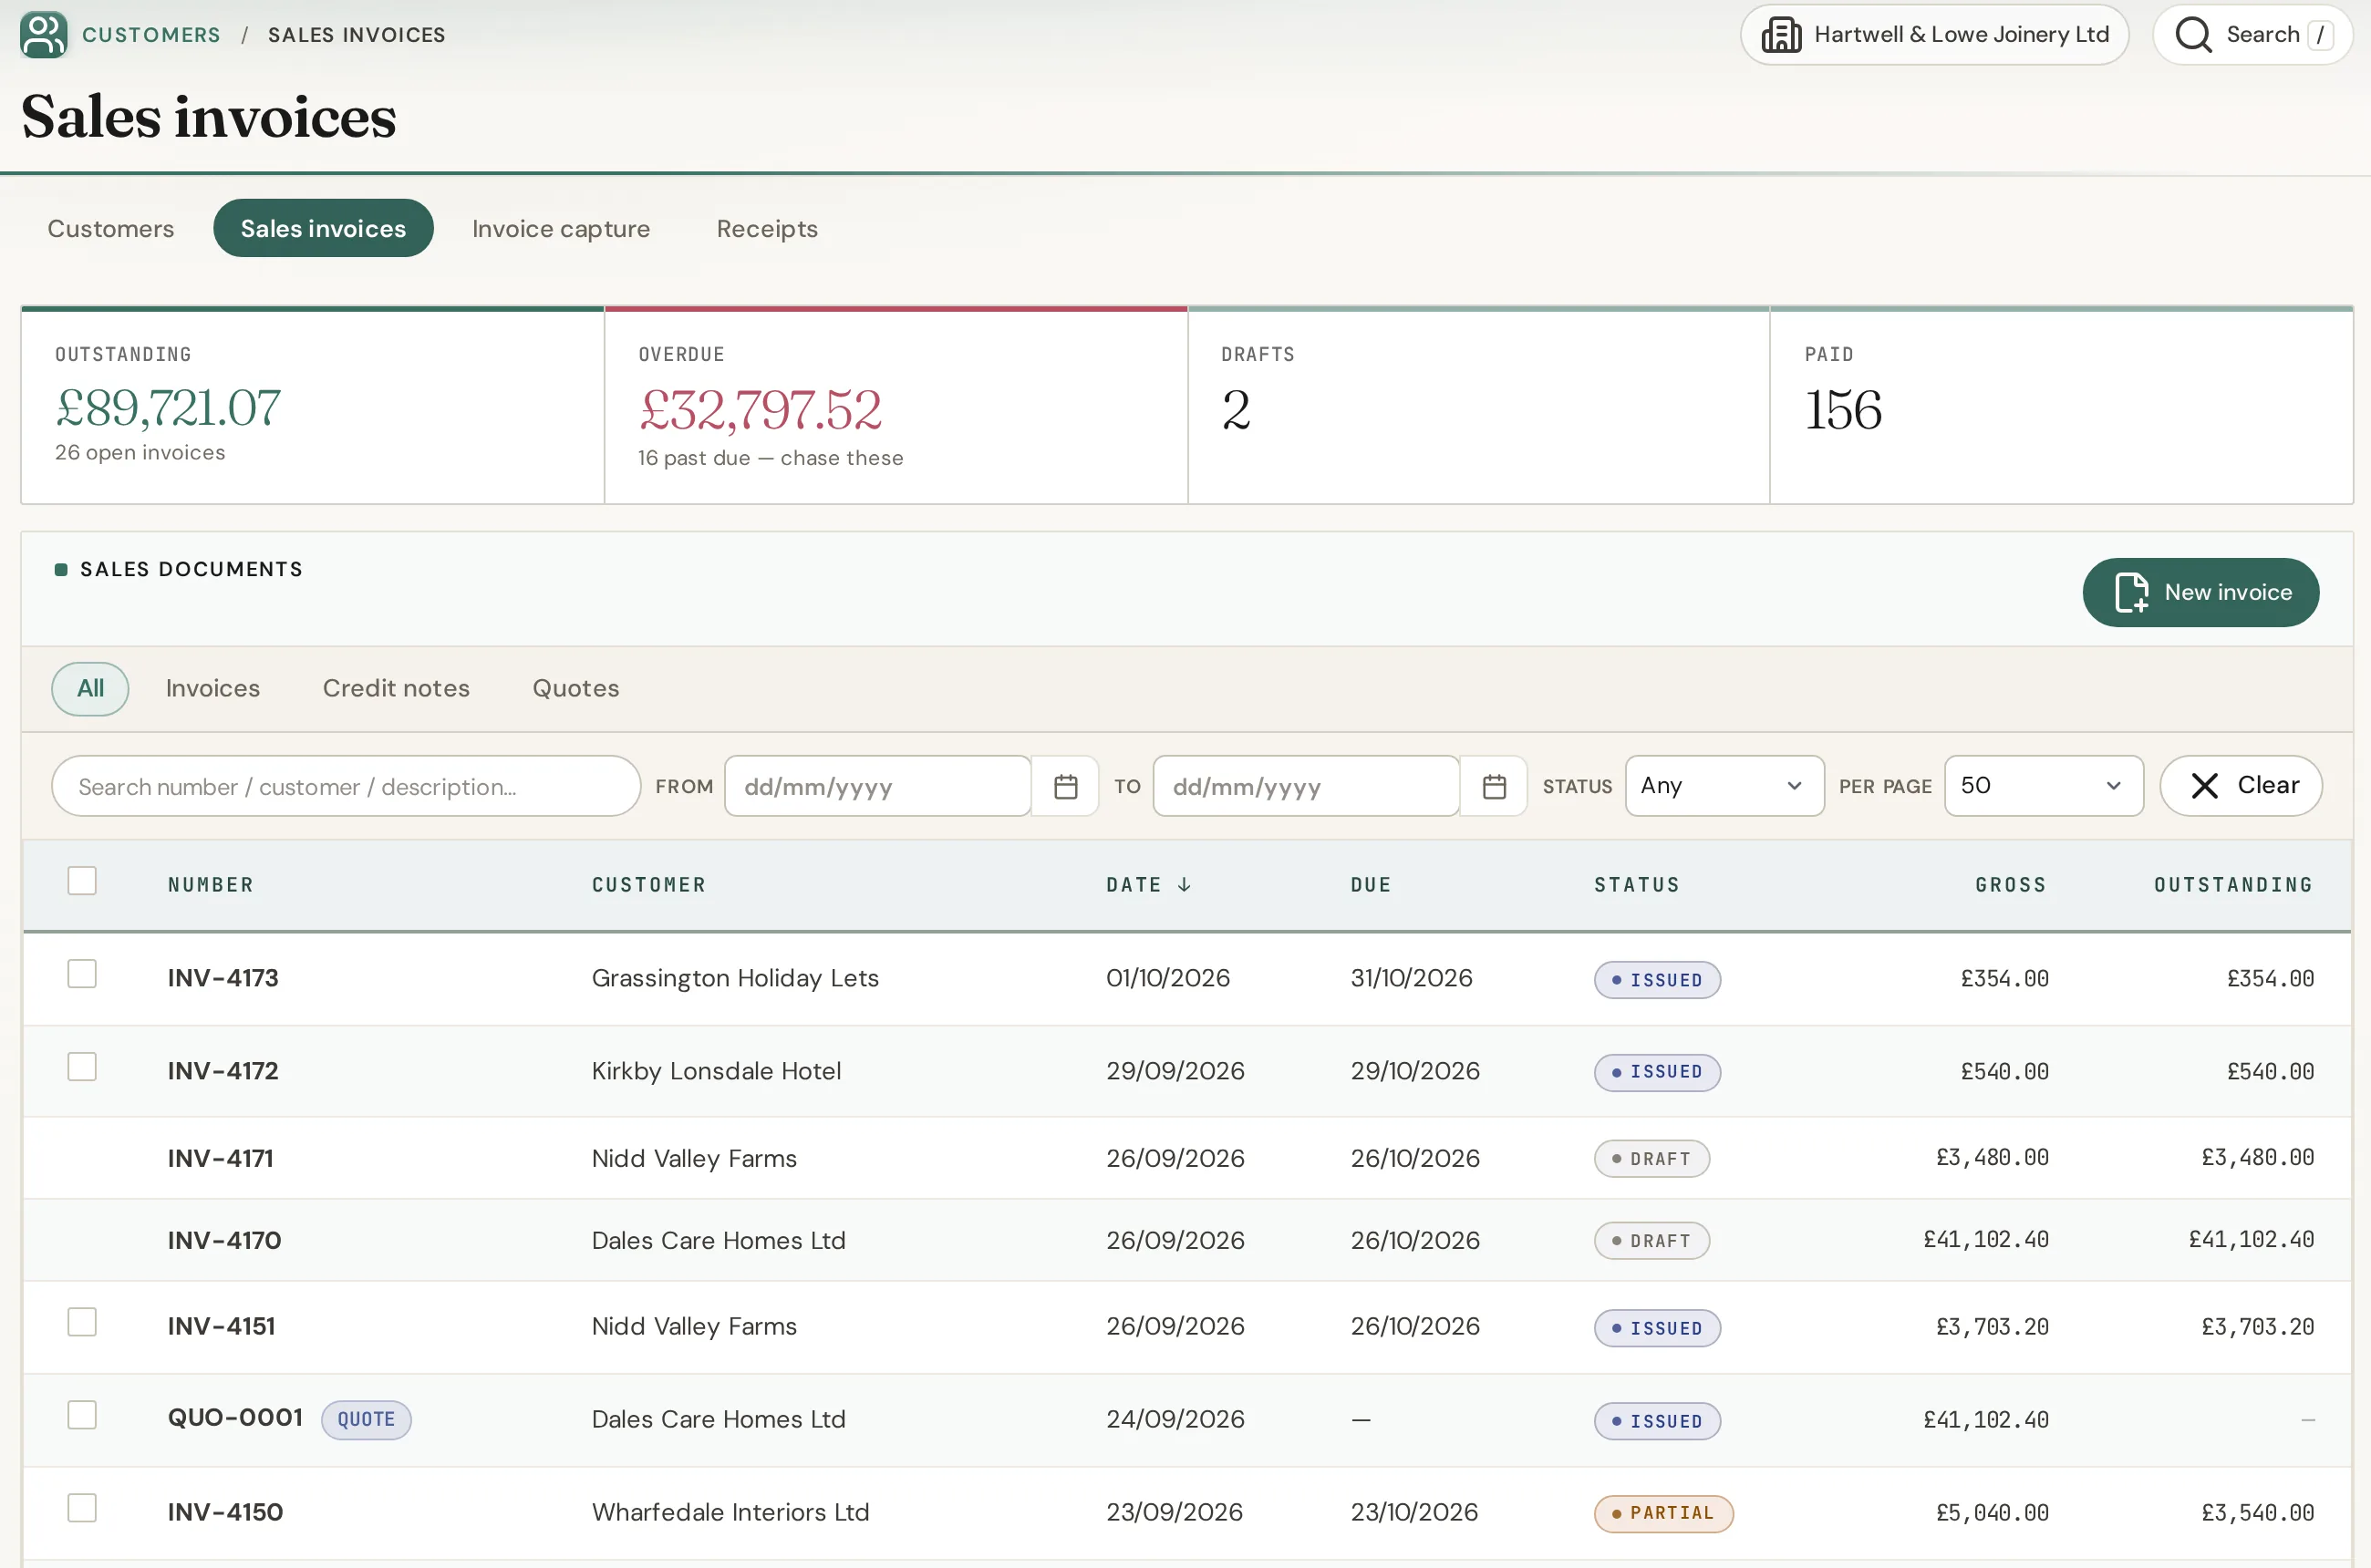This screenshot has width=2371, height=1568.
Task: Sort by the STATUS column header
Action: 1637,885
